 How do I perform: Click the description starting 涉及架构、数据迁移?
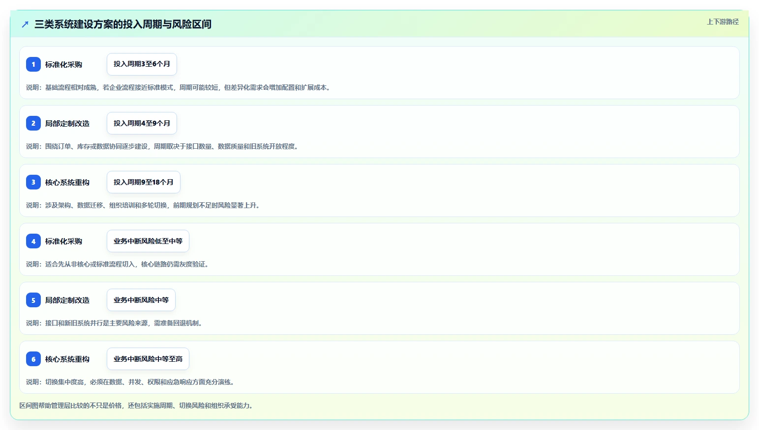coord(144,205)
